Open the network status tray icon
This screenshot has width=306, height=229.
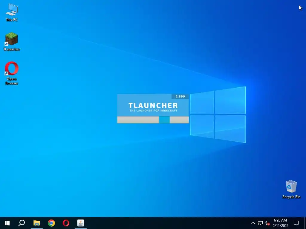click(260, 223)
